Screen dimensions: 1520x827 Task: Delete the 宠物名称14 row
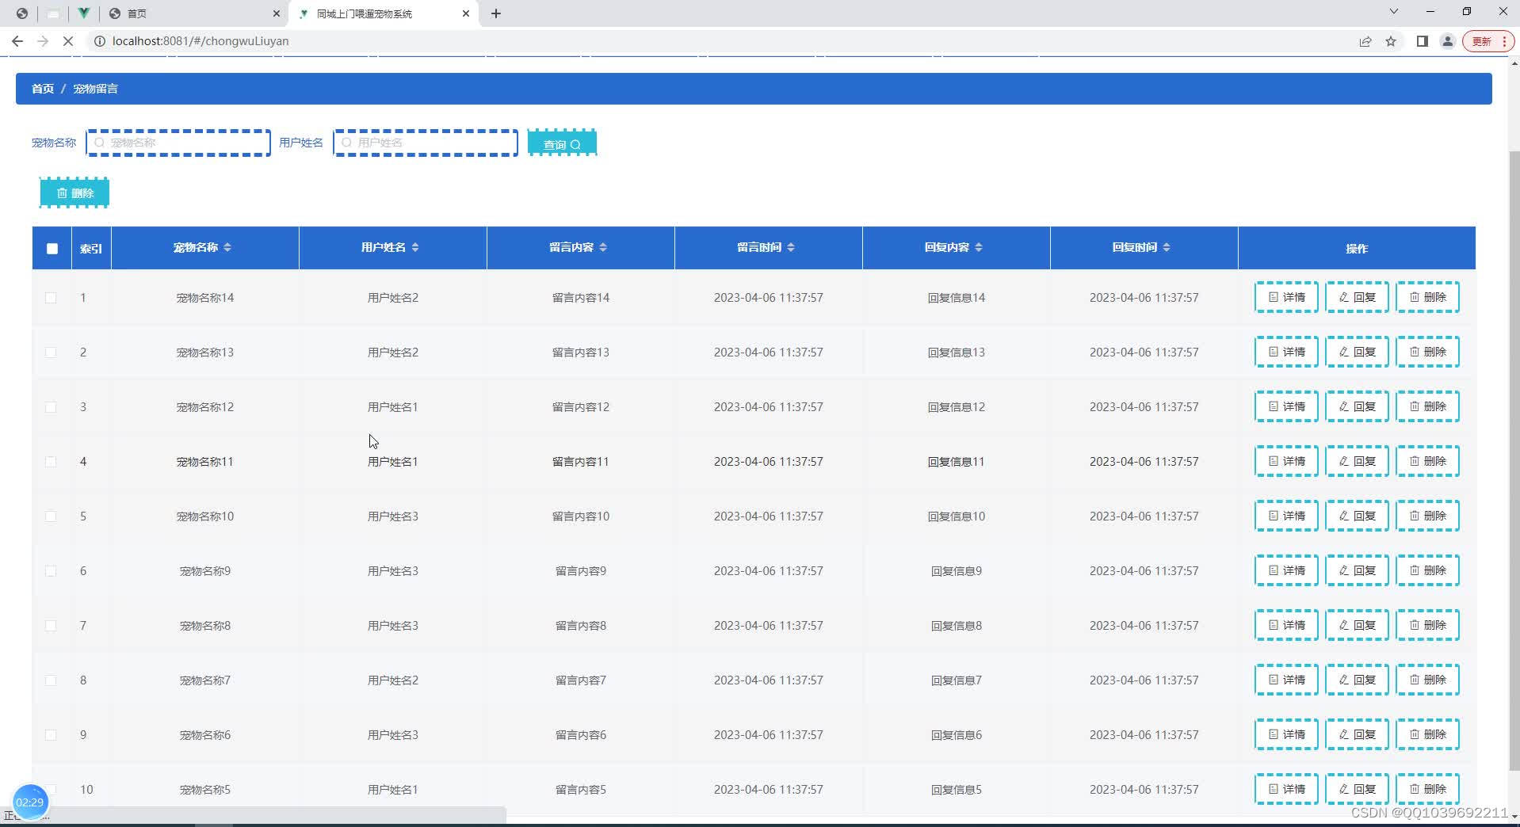point(1427,297)
